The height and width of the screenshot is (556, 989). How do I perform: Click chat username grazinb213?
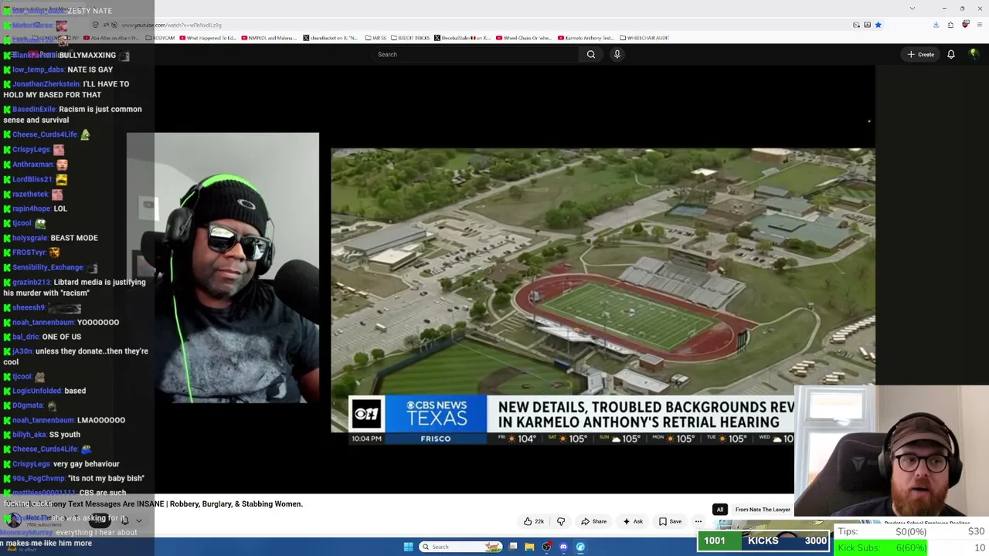(x=32, y=283)
